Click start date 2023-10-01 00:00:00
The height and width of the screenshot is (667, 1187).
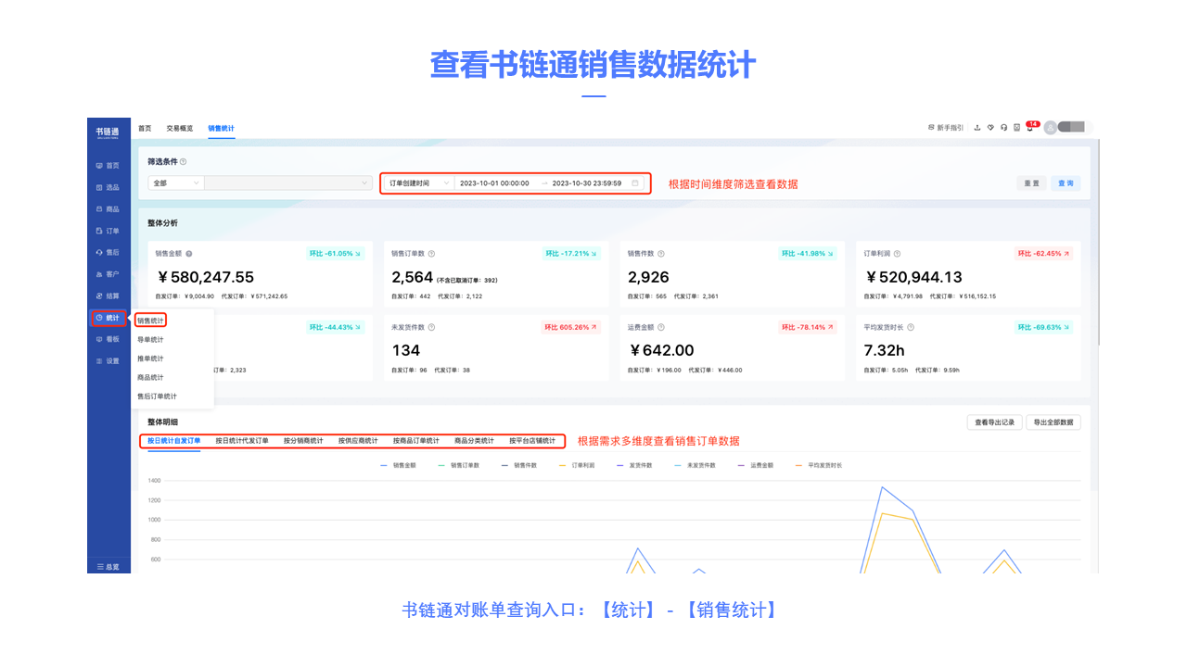tap(494, 183)
